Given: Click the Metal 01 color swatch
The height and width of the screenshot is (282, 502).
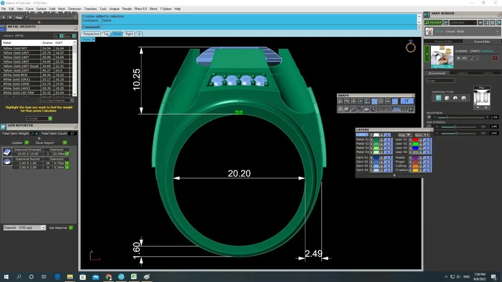Looking at the screenshot, I should 376,140.
